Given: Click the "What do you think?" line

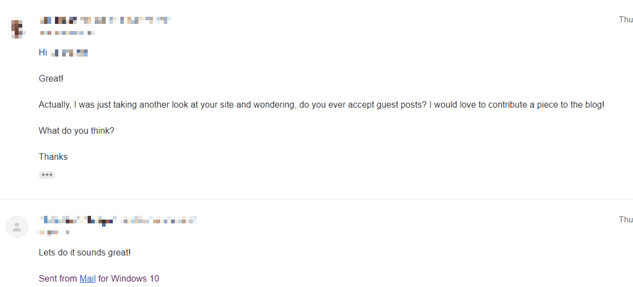Looking at the screenshot, I should (x=76, y=130).
